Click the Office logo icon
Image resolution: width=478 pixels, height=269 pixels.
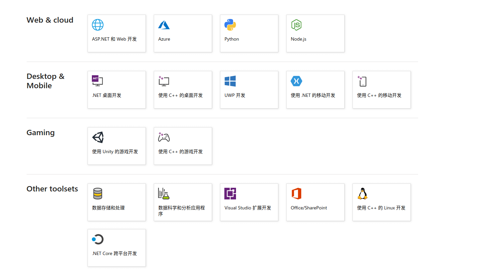pos(296,193)
